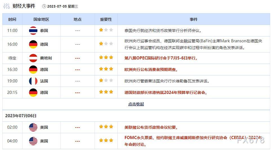Click the clock icon next to the date
273x150 pixels.
(44, 6)
